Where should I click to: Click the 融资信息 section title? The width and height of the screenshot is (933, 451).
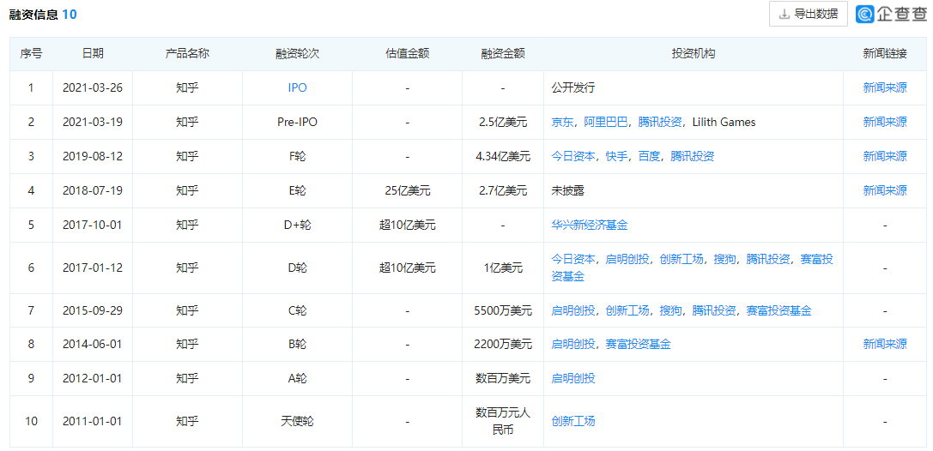(x=34, y=15)
